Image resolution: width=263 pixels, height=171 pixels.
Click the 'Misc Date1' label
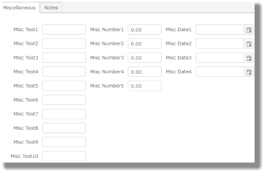click(179, 29)
